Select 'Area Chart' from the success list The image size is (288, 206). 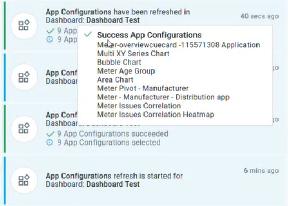pos(115,80)
